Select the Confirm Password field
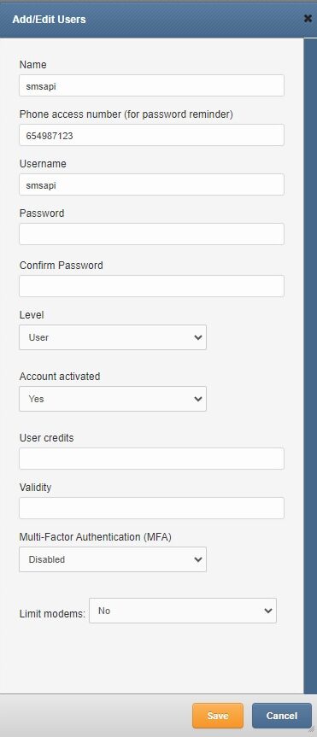This screenshot has width=317, height=737. point(151,286)
